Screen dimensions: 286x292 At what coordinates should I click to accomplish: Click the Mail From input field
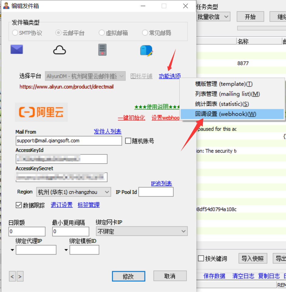click(69, 141)
